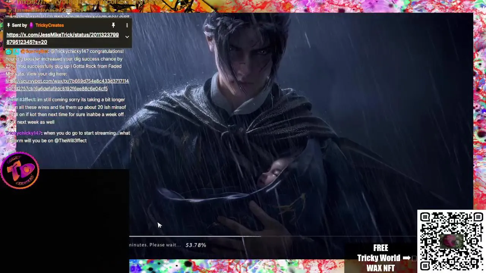Click the pin icon beside 'Sent by'
This screenshot has width=486, height=273.
pyautogui.click(x=8, y=25)
